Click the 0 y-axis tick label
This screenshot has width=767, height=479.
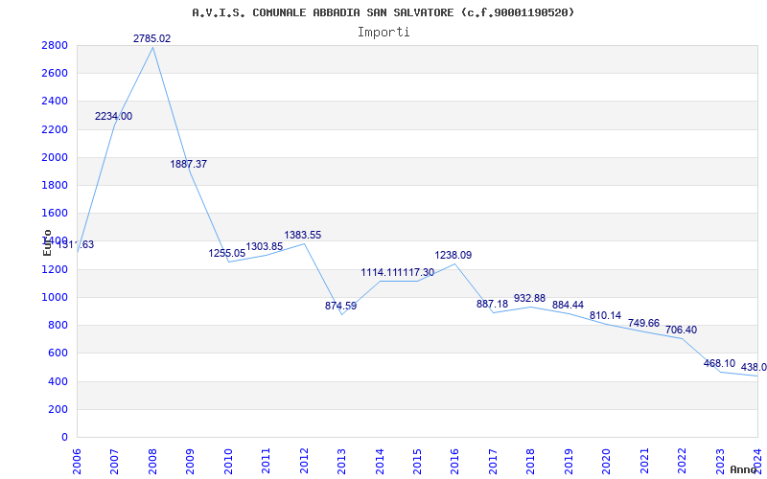tap(64, 437)
